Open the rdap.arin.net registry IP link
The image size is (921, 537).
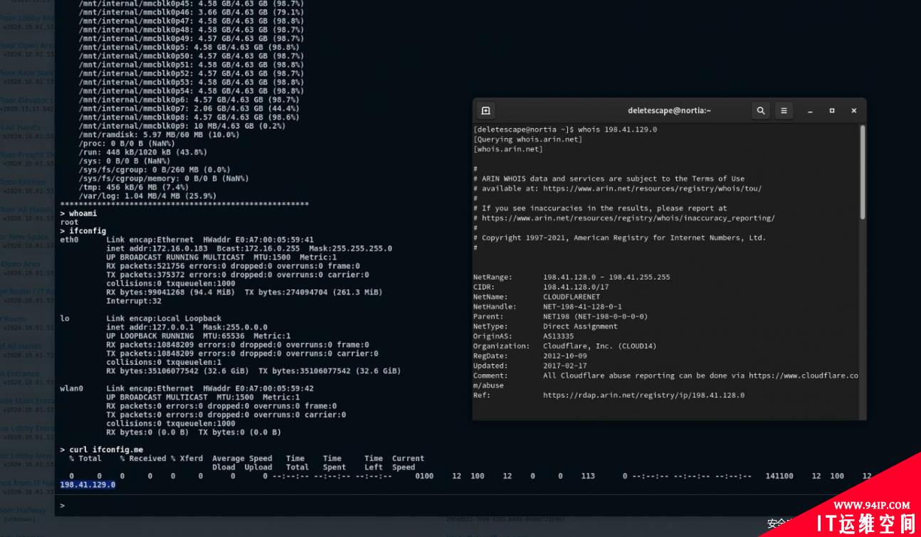(643, 395)
